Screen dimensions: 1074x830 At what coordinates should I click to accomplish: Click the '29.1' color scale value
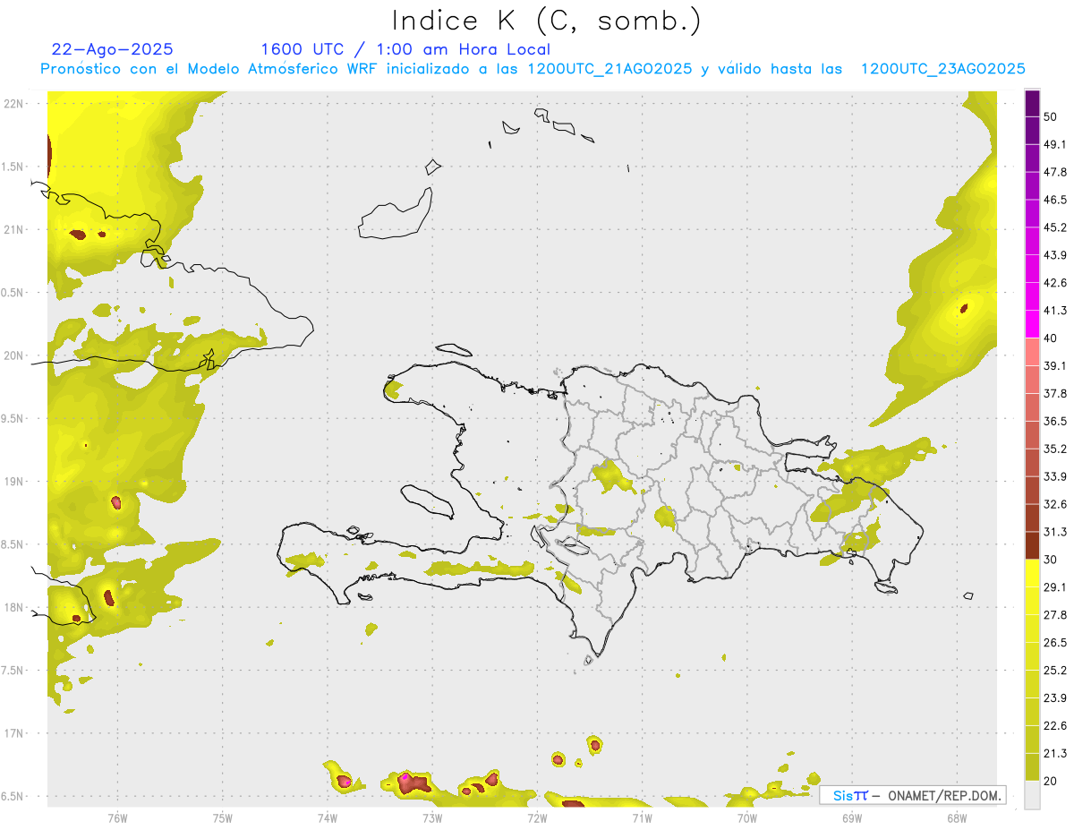tap(1055, 587)
